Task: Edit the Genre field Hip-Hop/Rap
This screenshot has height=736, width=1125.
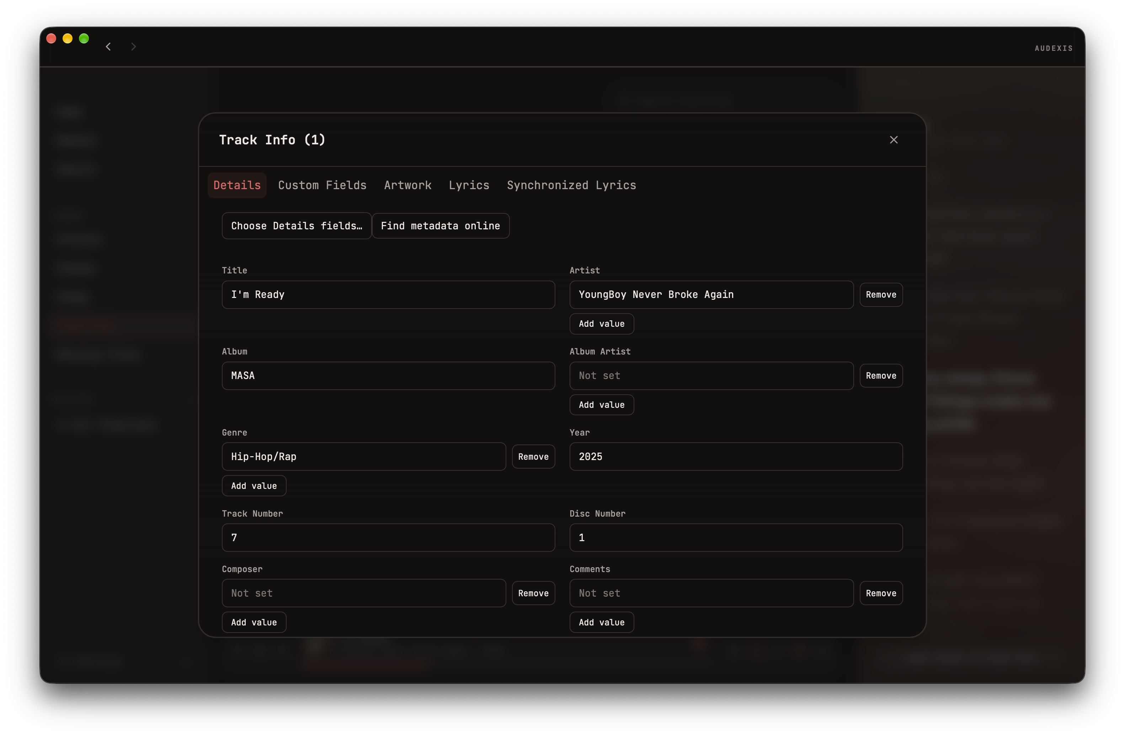Action: [363, 457]
